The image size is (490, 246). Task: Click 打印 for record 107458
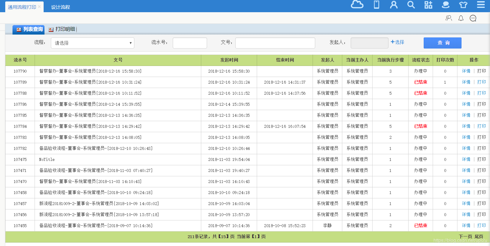482,193
